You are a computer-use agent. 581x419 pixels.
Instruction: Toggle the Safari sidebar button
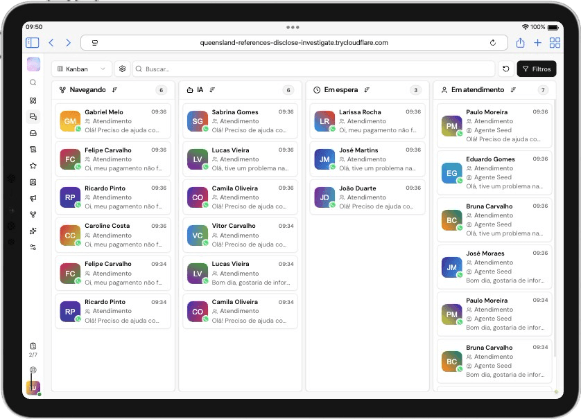(x=33, y=43)
